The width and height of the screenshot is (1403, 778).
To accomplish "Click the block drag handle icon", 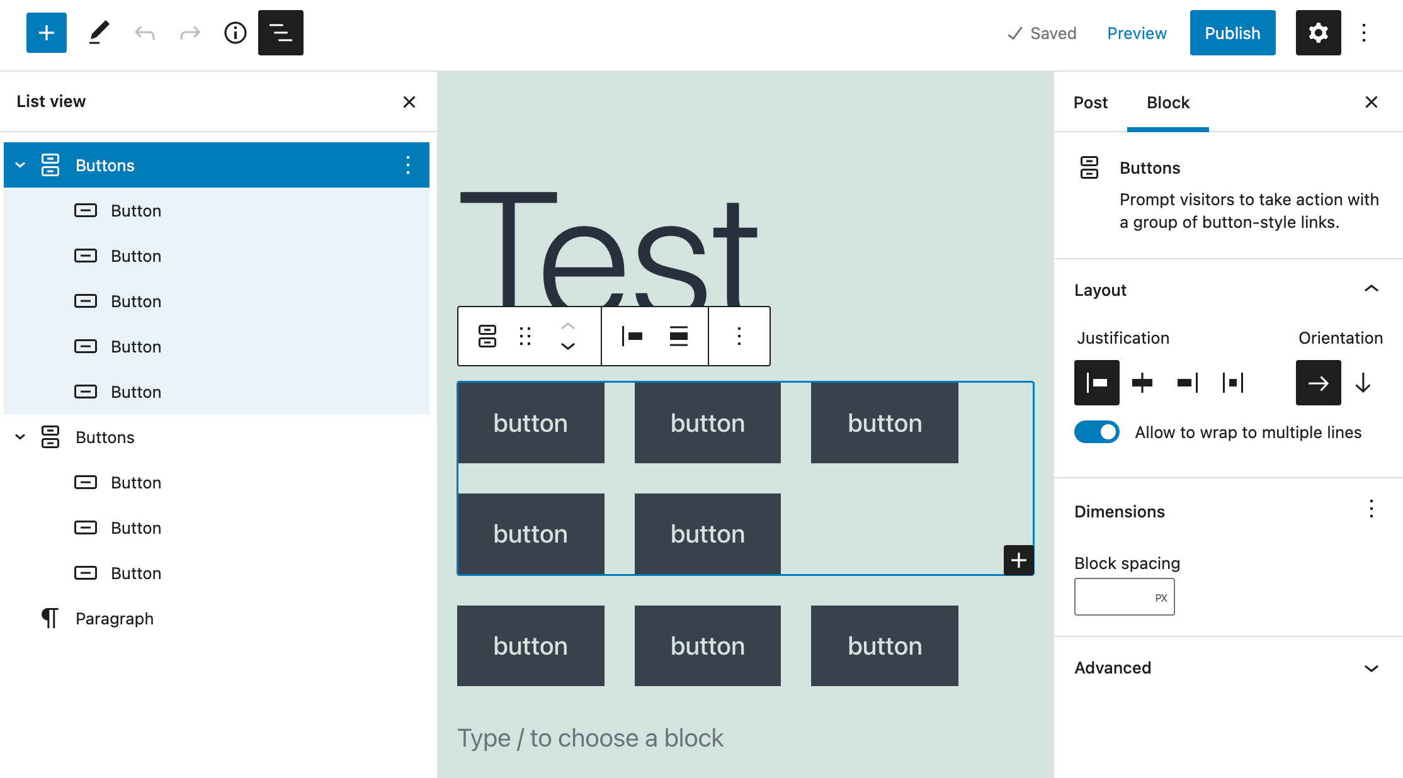I will [525, 336].
